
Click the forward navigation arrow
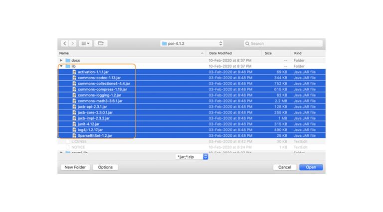73,44
